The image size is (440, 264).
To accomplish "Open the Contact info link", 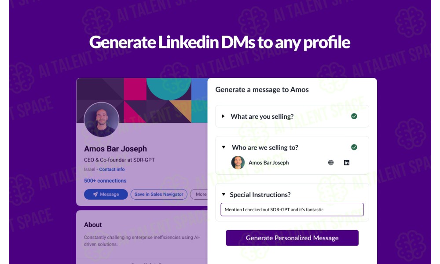I will click(x=112, y=169).
